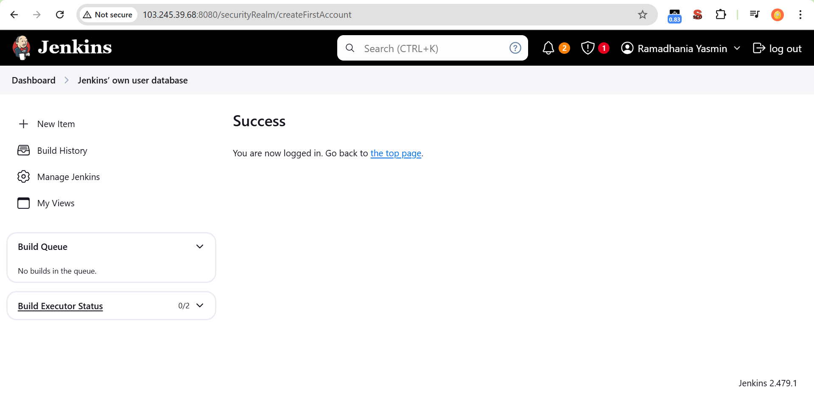Go to Dashboard via the breadcrumb
814x399 pixels.
[33, 80]
